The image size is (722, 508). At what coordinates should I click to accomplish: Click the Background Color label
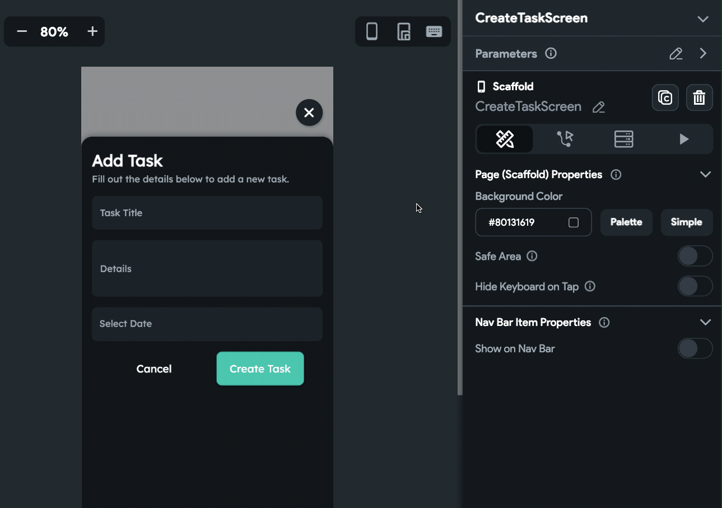pyautogui.click(x=519, y=197)
